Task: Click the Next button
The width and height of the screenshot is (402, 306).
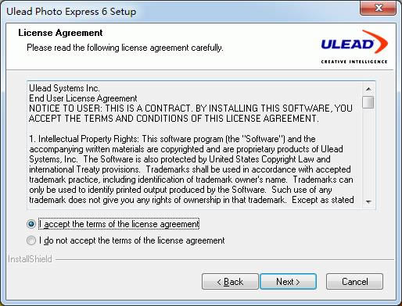Action: point(288,282)
